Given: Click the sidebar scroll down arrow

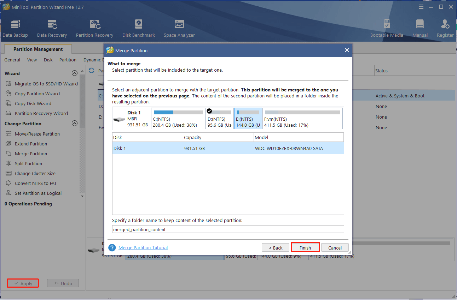Looking at the screenshot, I should (x=82, y=196).
